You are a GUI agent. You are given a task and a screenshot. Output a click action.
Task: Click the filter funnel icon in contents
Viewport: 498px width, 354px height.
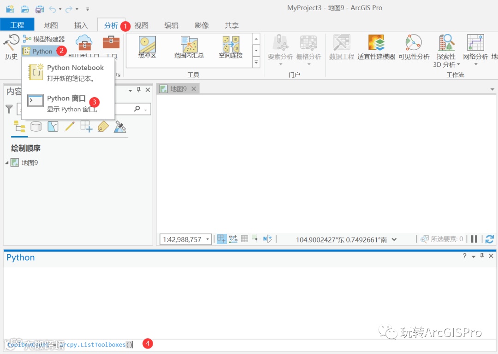[x=9, y=109]
